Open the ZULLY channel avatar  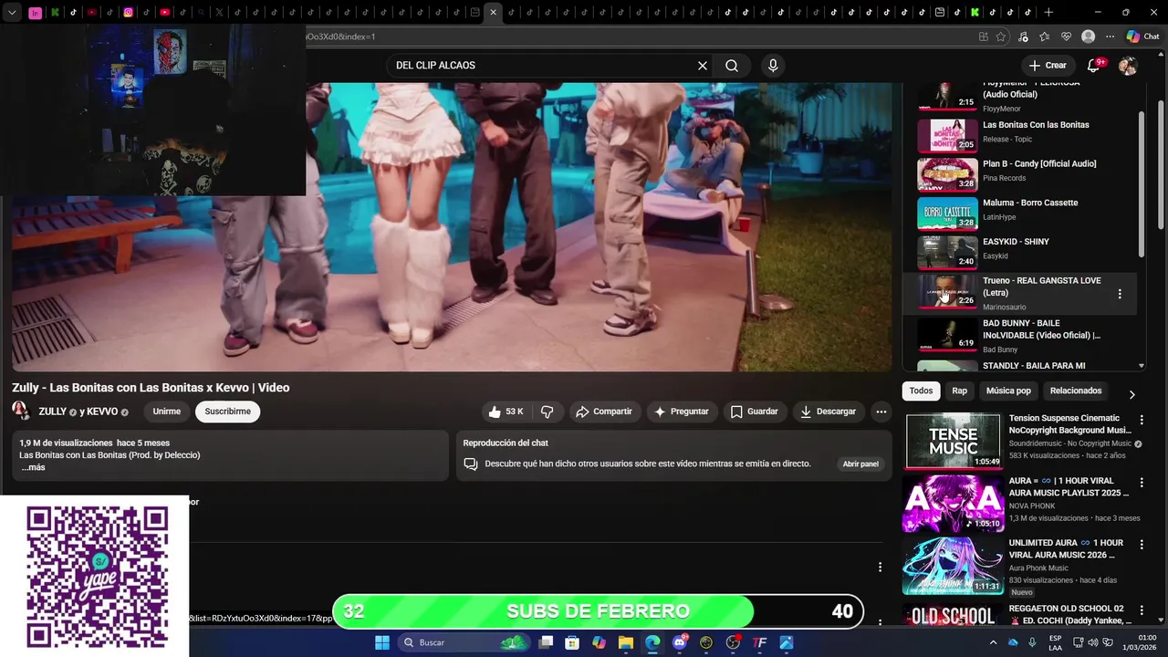click(x=20, y=410)
